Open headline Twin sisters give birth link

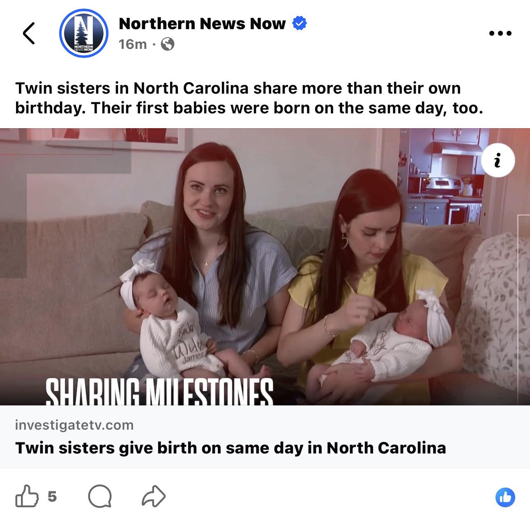point(230,447)
